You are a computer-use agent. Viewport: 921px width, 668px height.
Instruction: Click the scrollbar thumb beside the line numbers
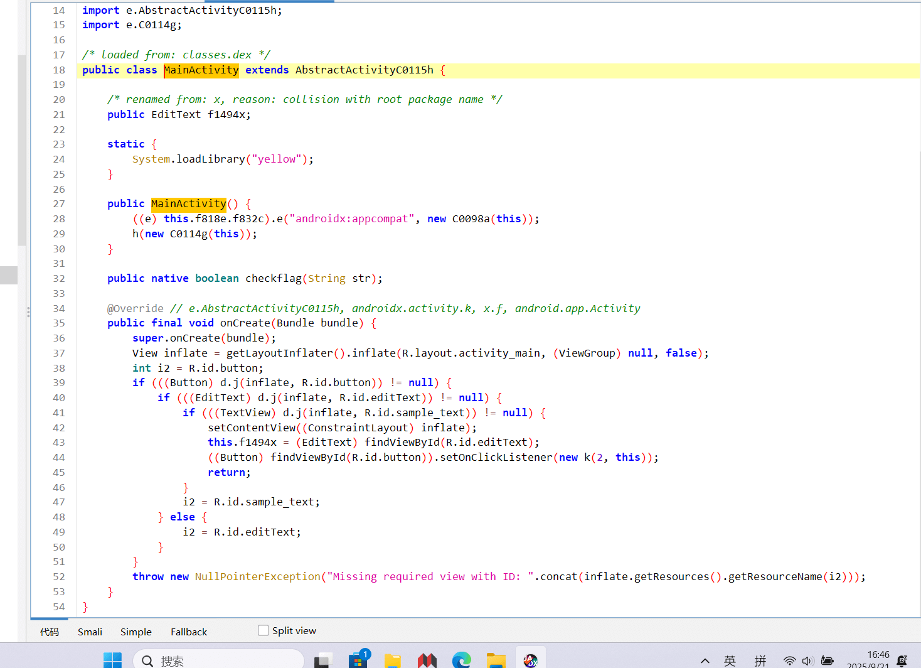pyautogui.click(x=22, y=151)
